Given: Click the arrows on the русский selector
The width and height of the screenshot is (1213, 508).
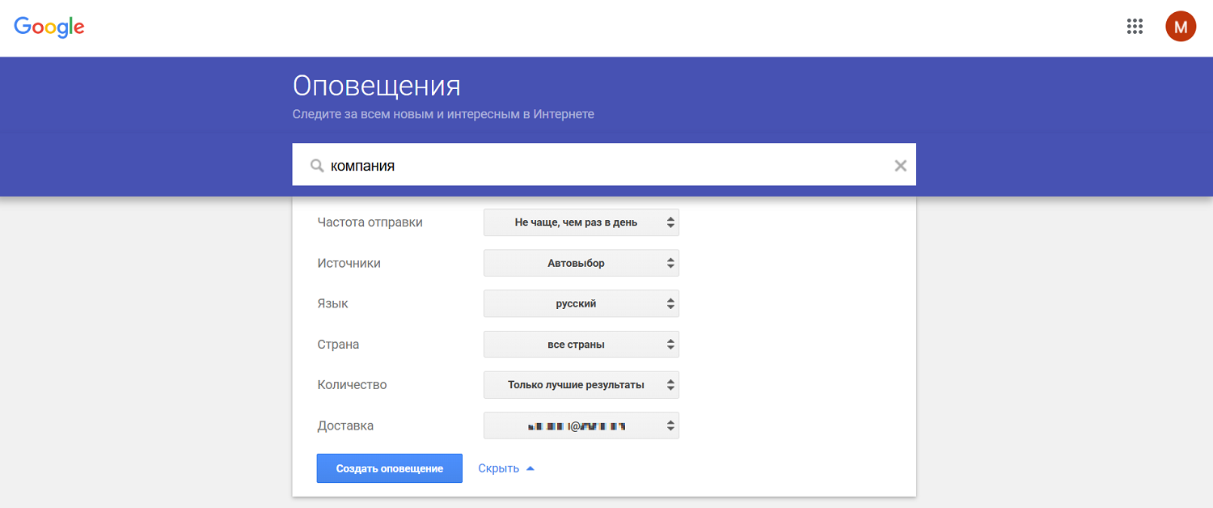Looking at the screenshot, I should tap(671, 303).
